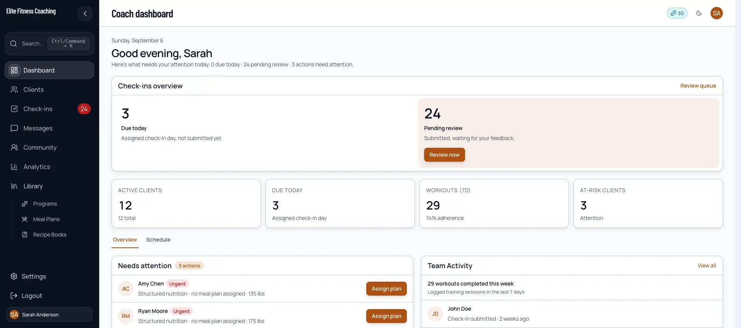Click the search magnifier icon
Image resolution: width=741 pixels, height=328 pixels.
14,44
